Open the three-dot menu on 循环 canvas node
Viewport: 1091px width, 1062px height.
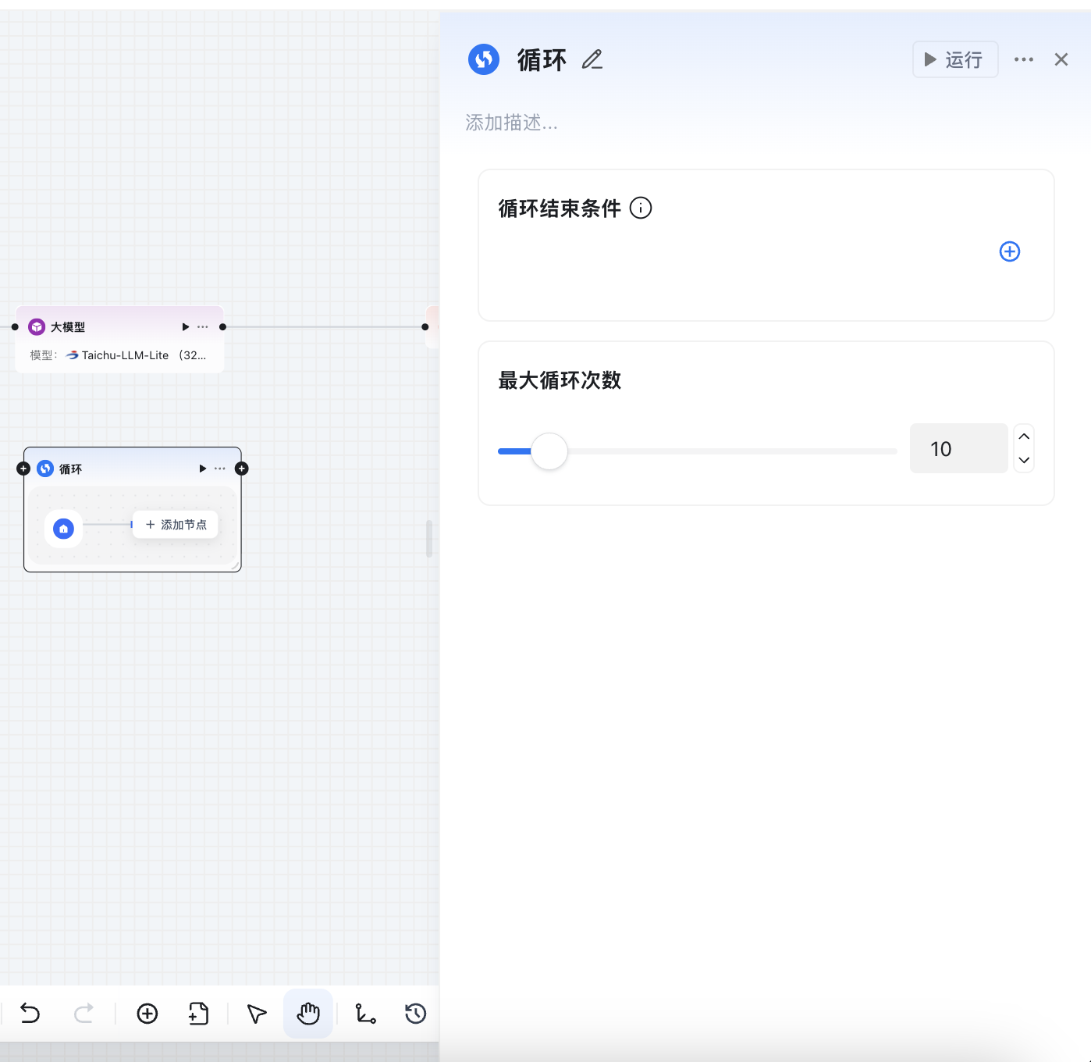click(x=220, y=469)
